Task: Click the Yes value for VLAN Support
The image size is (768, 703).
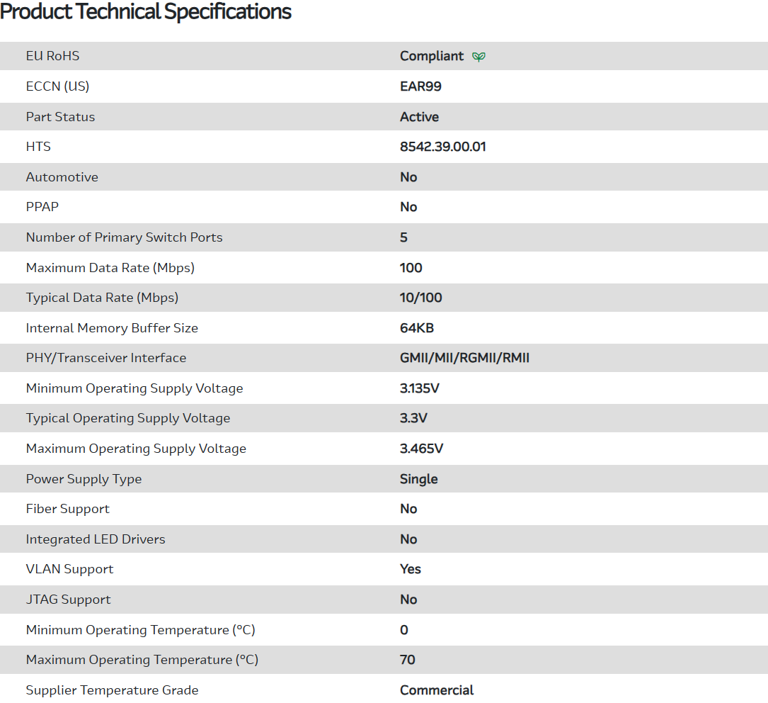Action: (410, 569)
